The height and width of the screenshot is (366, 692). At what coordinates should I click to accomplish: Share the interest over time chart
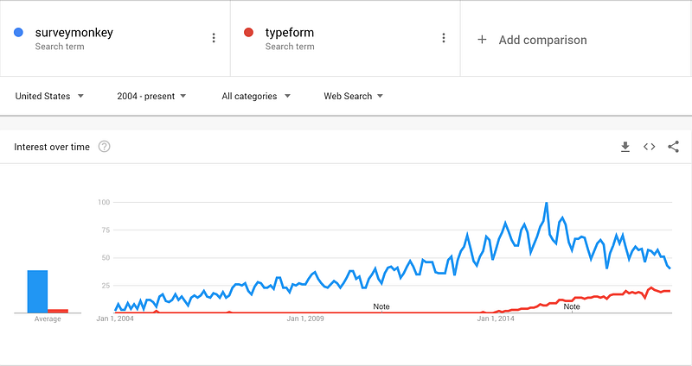(x=673, y=147)
